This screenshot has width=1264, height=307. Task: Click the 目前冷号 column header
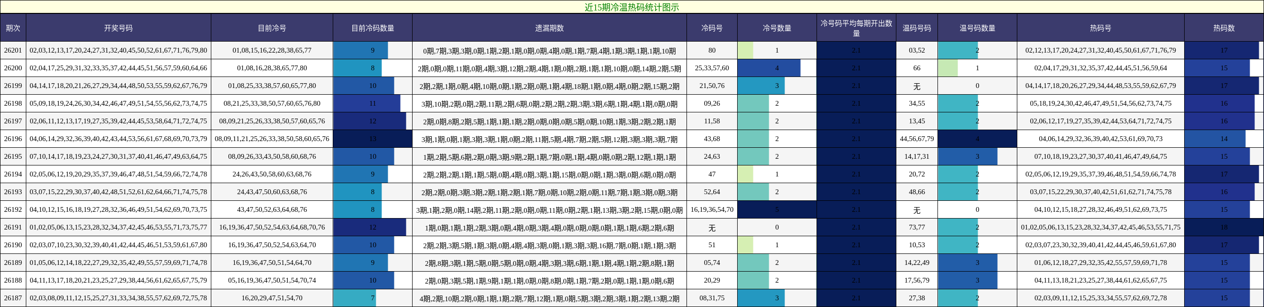click(x=272, y=28)
